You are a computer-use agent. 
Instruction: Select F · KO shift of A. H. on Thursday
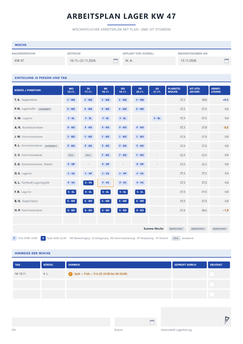[123, 128]
